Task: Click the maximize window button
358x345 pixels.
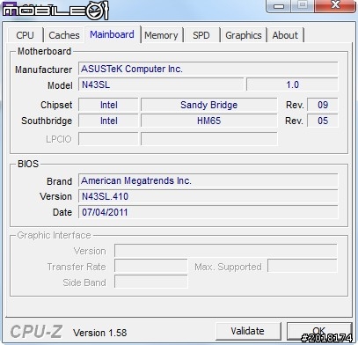Action: click(303, 6)
